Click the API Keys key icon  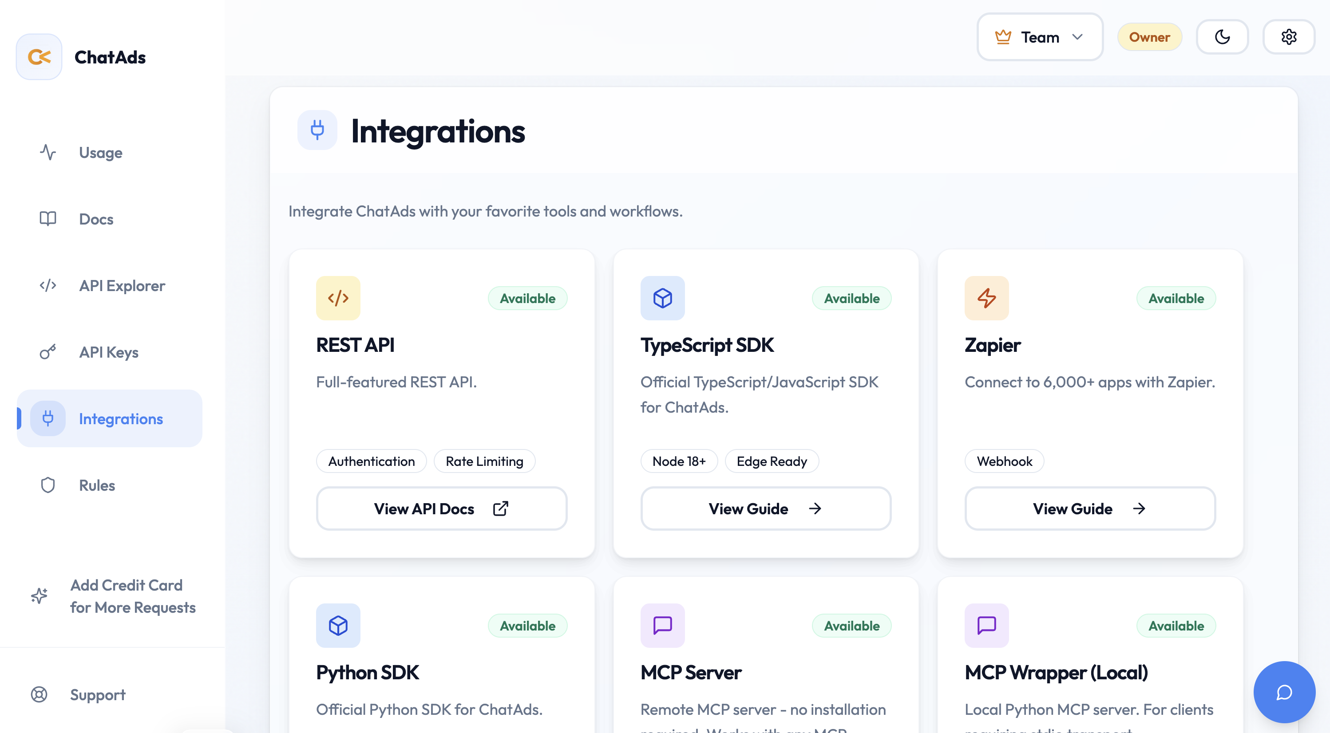coord(48,352)
